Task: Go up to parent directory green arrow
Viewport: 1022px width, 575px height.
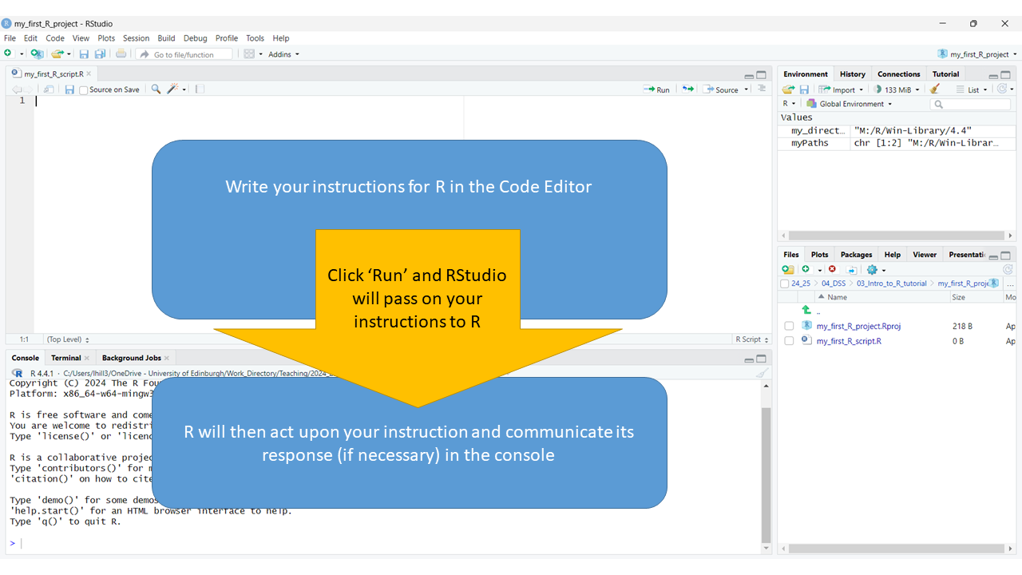Action: [x=806, y=310]
